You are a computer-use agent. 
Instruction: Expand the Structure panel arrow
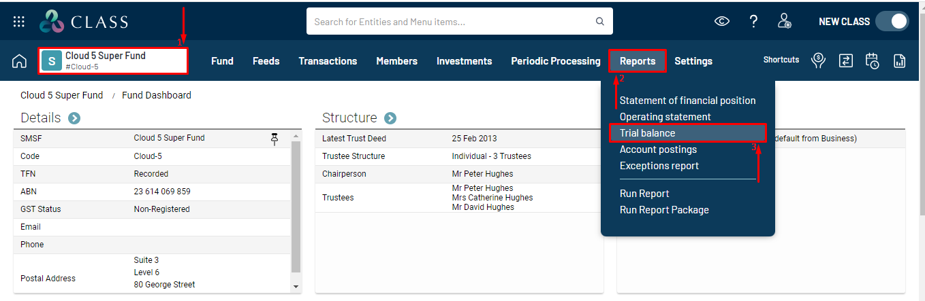pyautogui.click(x=390, y=118)
